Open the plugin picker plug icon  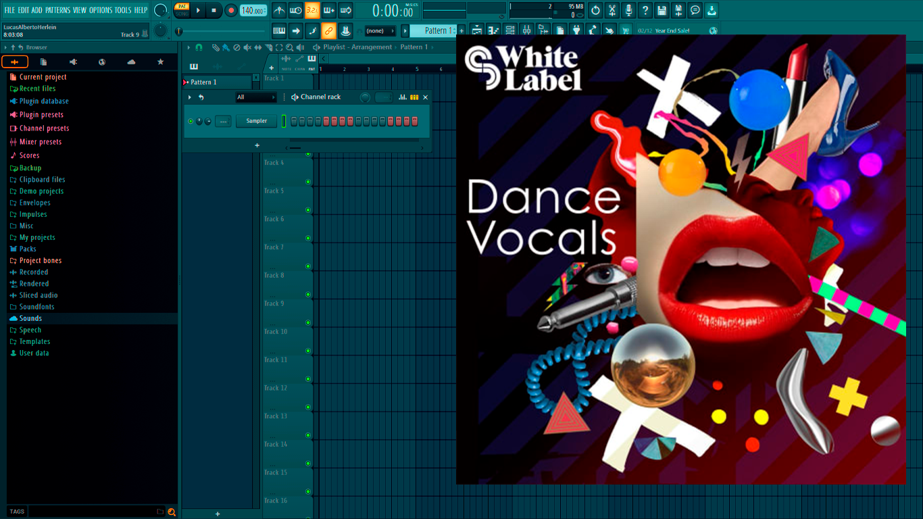tap(576, 30)
